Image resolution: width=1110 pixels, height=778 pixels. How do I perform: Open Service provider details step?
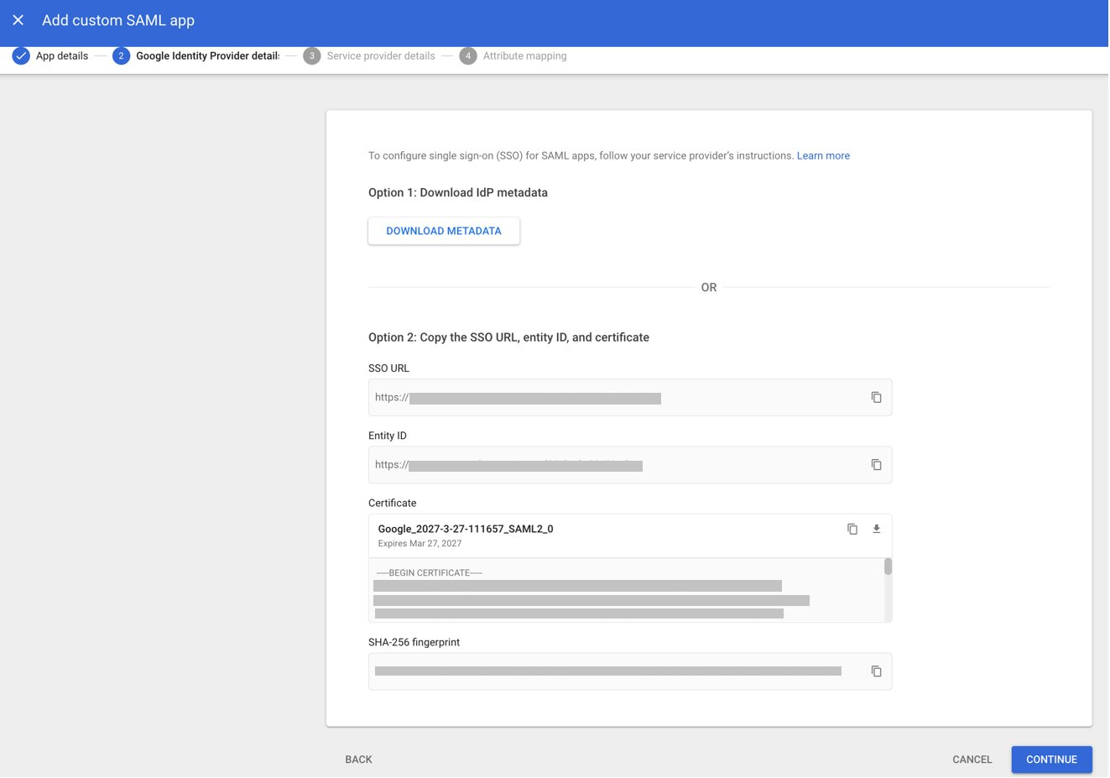coord(381,56)
